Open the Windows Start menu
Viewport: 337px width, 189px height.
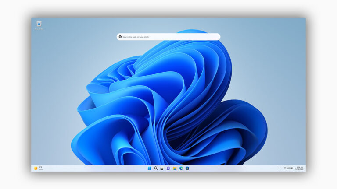[x=149, y=168]
